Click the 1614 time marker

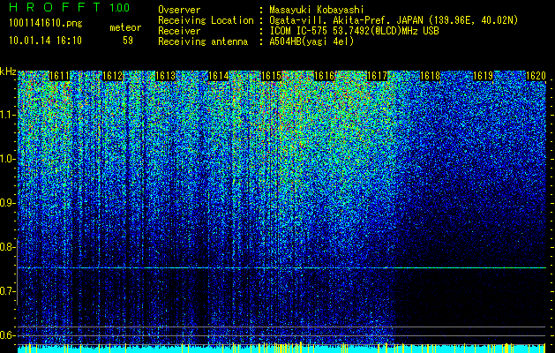219,76
